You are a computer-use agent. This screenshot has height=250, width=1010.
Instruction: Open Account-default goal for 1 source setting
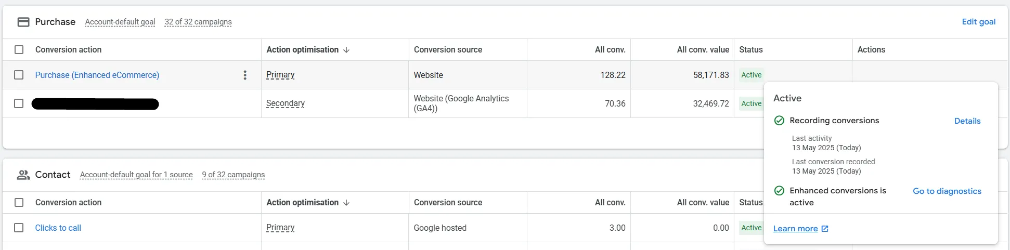(x=136, y=175)
